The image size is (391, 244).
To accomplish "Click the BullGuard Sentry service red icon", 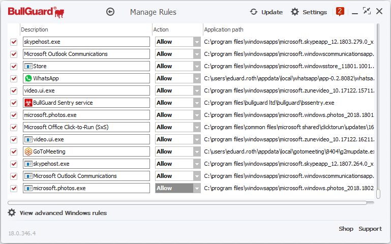I will [28, 103].
